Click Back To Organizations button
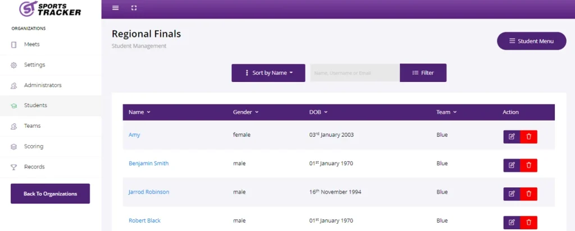575x231 pixels. (x=50, y=193)
